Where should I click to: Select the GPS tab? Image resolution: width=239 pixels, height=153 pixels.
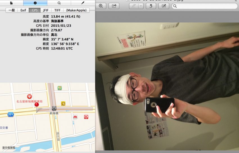click(35, 10)
